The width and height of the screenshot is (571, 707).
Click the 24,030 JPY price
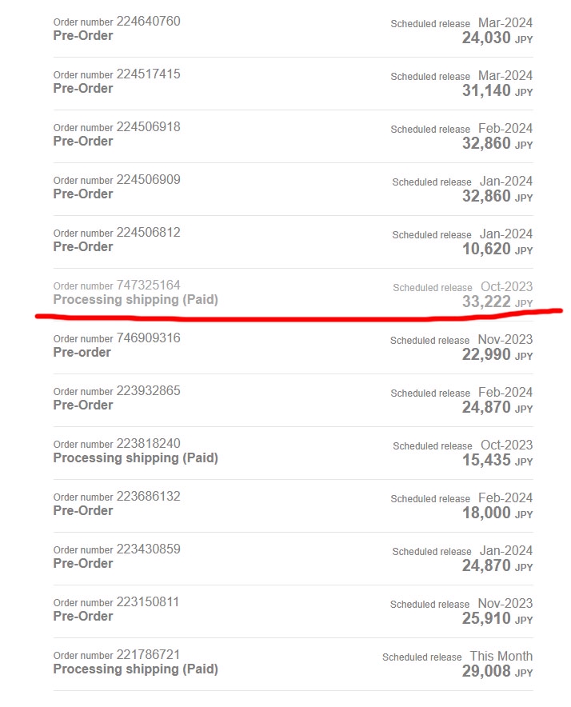(497, 38)
